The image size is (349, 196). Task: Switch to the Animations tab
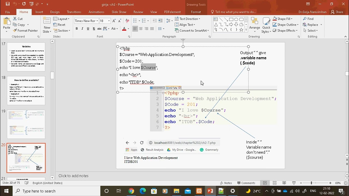click(96, 12)
